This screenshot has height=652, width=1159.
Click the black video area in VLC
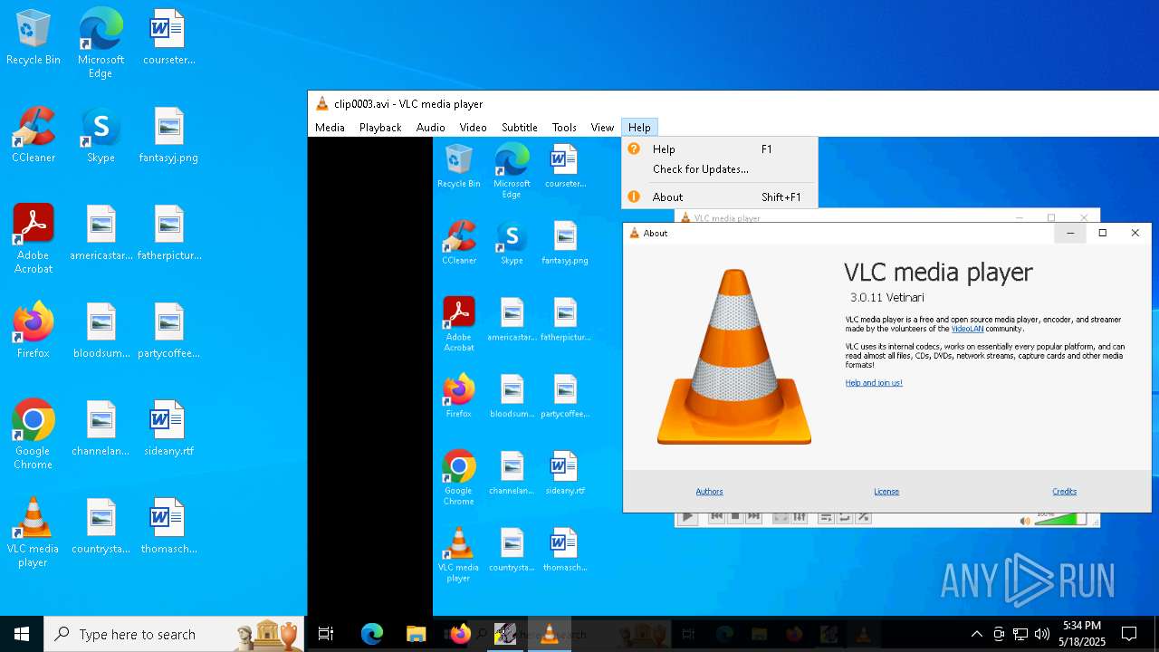coord(370,376)
